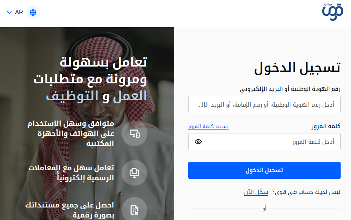Image resolution: width=351 pixels, height=220 pixels.
Task: Select the AR language label
Action: 19,12
